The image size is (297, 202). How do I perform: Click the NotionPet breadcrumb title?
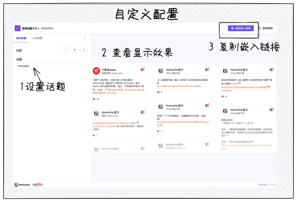tap(47, 28)
